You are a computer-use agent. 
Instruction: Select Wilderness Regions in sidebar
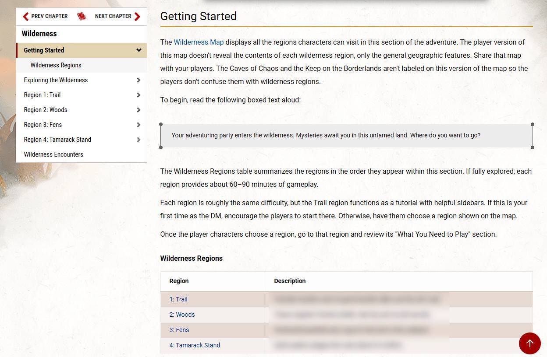[56, 65]
